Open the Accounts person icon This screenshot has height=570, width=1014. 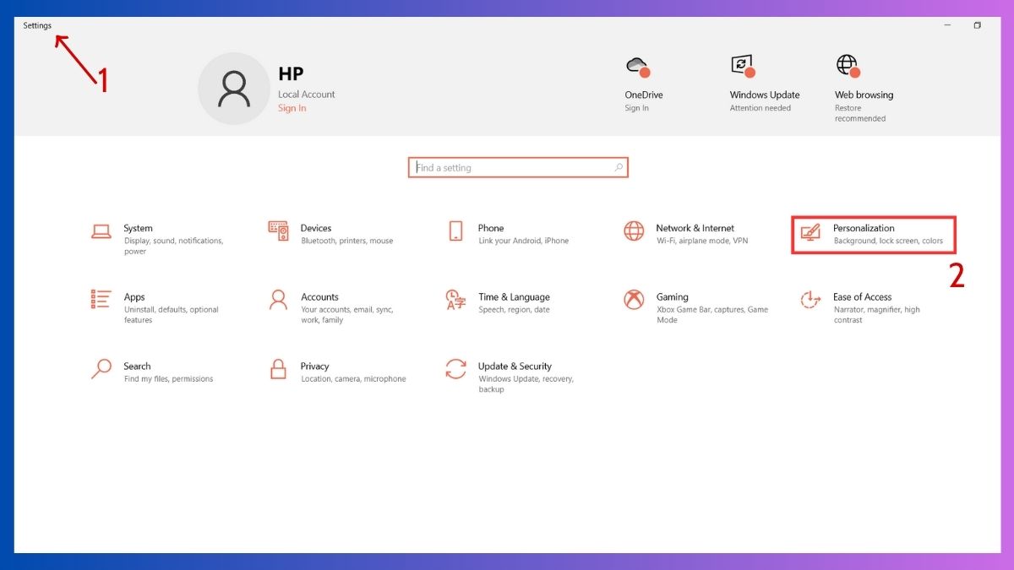(278, 300)
